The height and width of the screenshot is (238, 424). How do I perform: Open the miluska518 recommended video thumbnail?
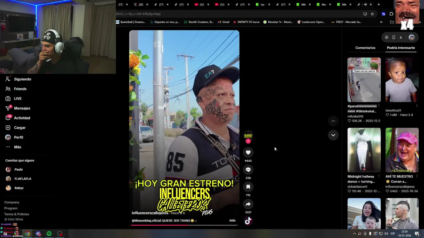(364, 80)
